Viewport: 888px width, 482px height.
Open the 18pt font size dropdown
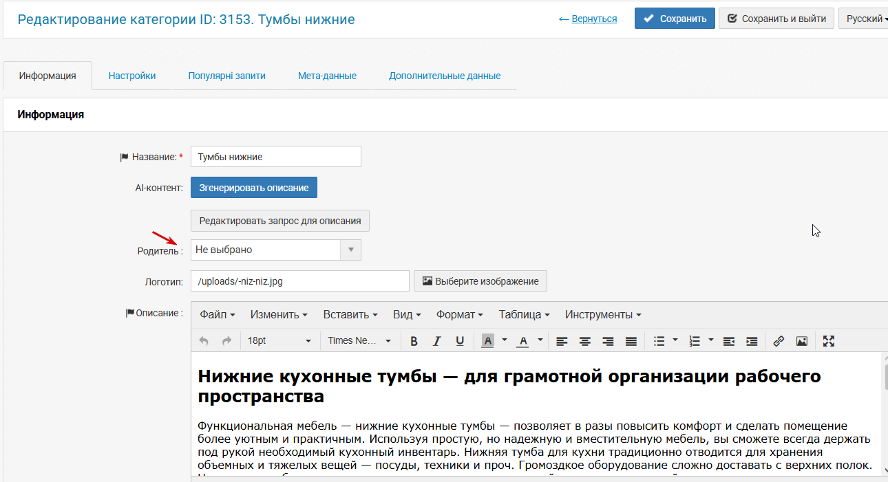(279, 341)
